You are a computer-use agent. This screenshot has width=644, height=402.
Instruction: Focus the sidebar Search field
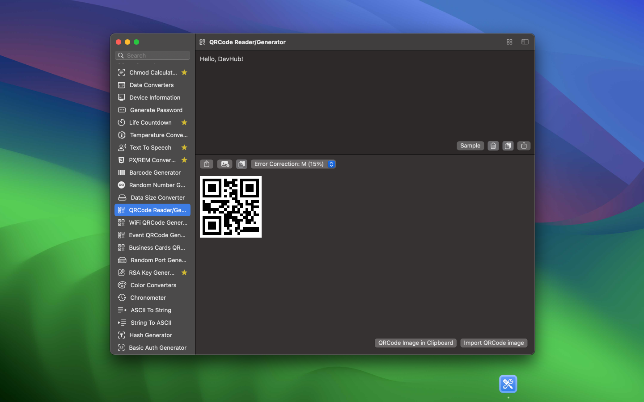point(153,55)
